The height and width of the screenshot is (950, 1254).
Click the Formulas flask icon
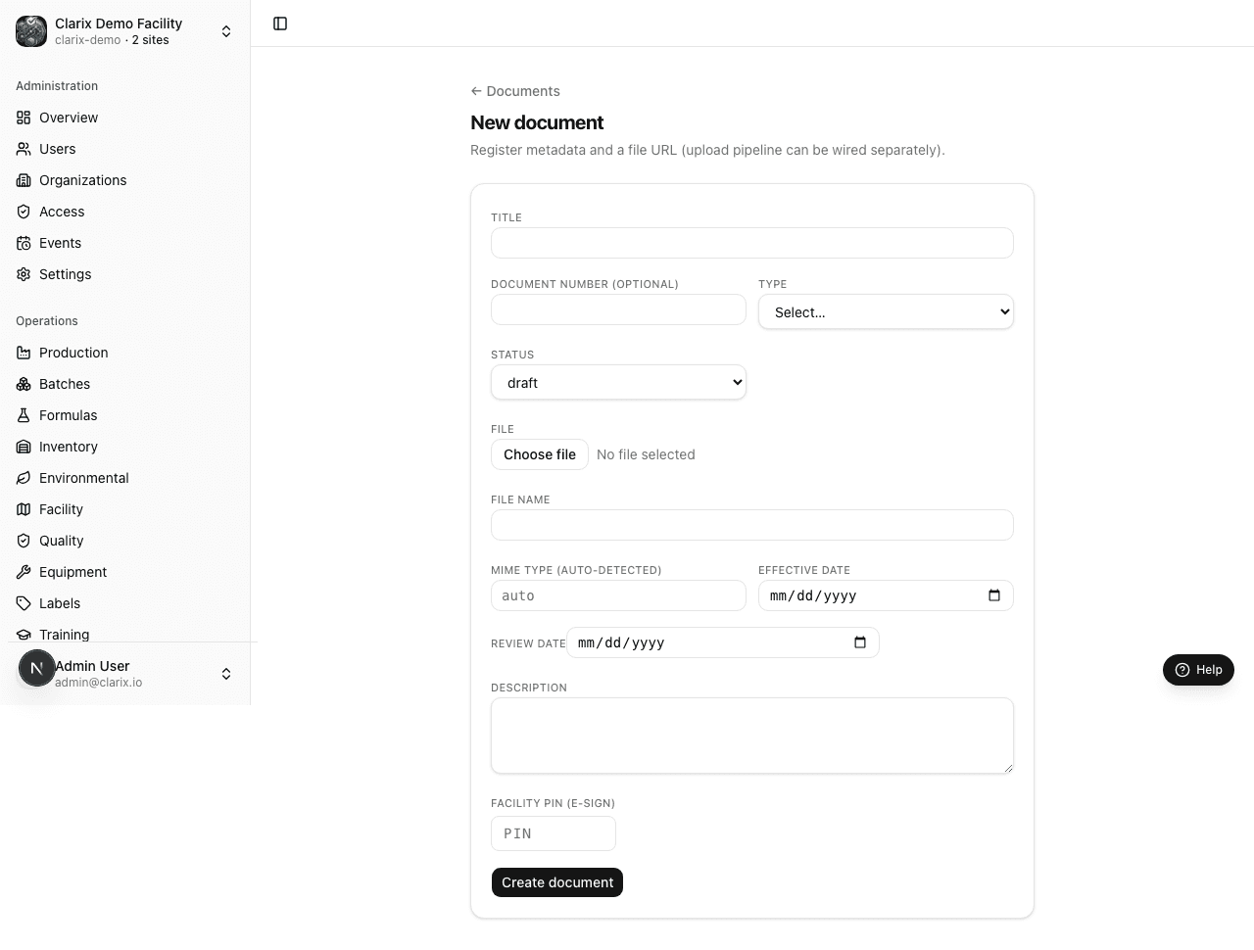(24, 415)
